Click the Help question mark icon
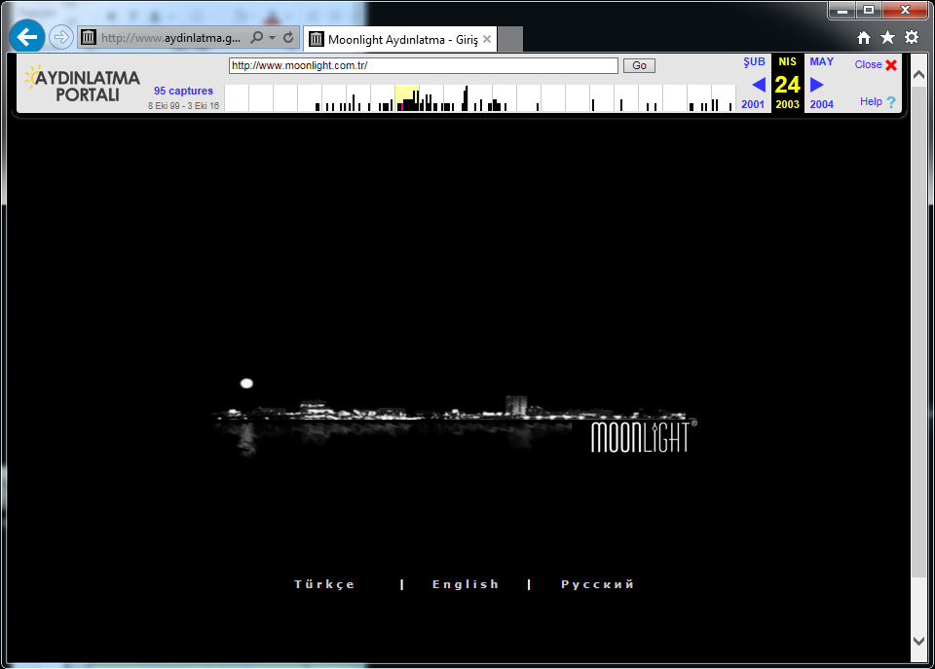935x669 pixels. 891,102
